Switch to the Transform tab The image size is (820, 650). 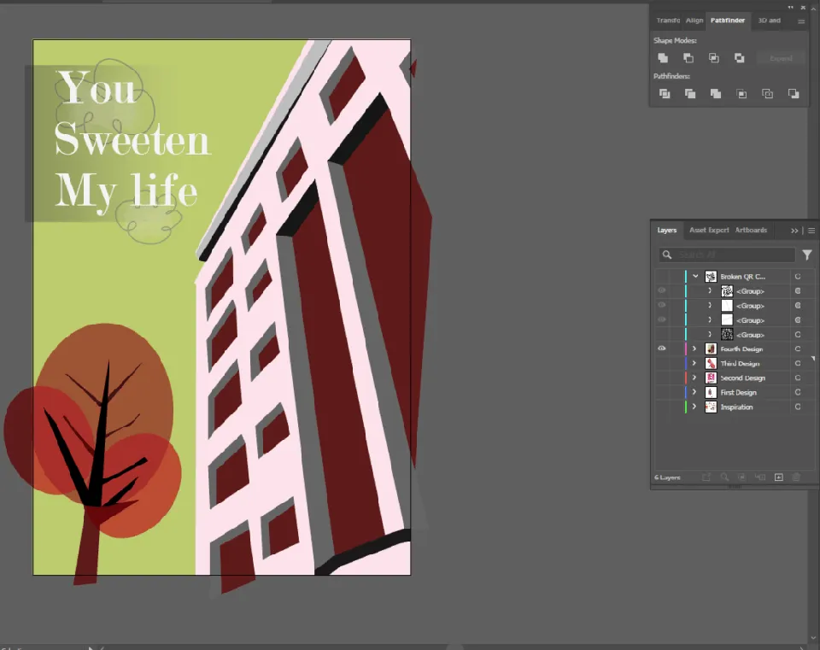pos(668,20)
